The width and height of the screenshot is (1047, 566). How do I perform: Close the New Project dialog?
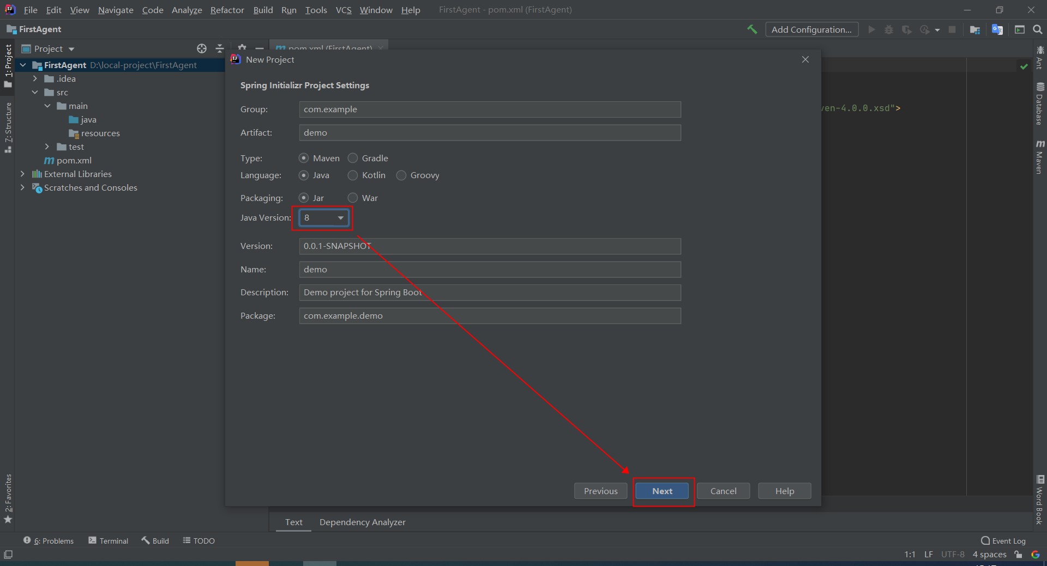tap(805, 59)
